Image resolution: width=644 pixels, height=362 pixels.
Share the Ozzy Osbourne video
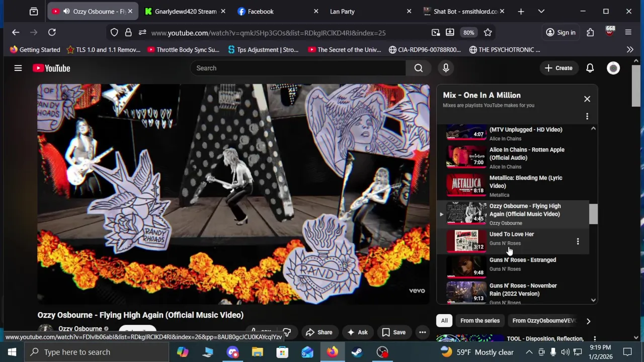point(319,332)
